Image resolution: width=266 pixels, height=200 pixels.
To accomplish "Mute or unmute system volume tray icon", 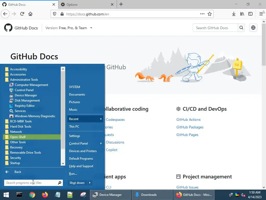I will coord(243,195).
